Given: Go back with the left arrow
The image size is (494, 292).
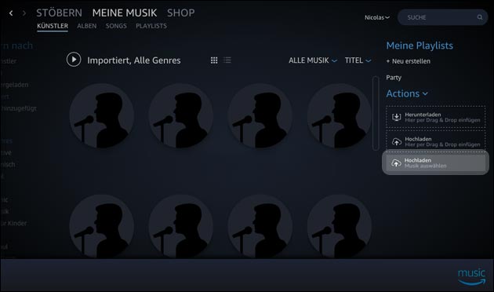Looking at the screenshot, I should coord(11,13).
